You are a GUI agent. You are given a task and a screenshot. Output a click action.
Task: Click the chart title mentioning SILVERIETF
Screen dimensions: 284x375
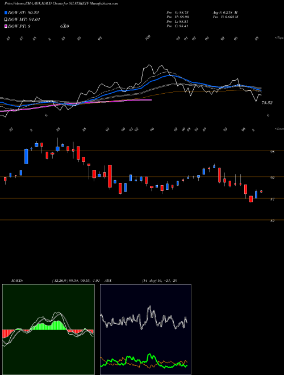pos(61,3)
